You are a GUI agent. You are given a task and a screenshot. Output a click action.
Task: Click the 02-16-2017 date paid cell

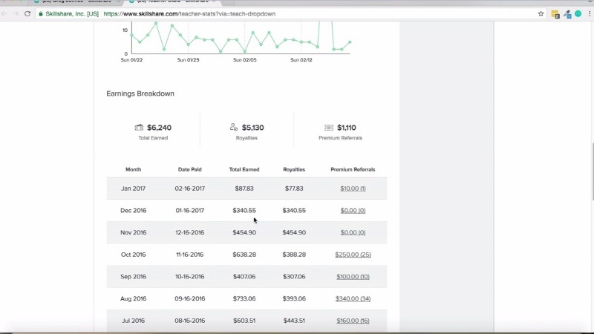[190, 189]
